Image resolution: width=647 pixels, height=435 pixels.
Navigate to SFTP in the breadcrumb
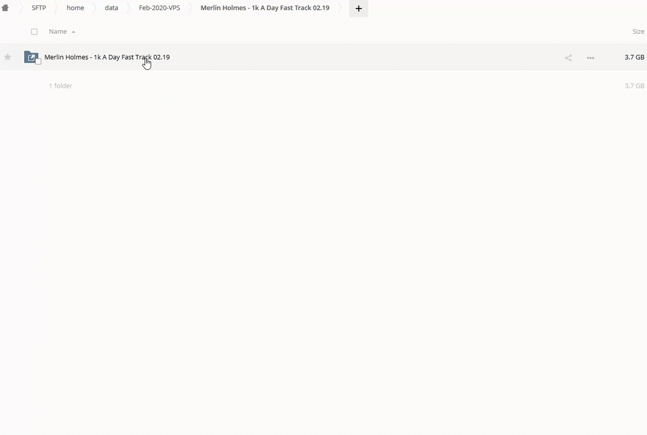tap(39, 8)
